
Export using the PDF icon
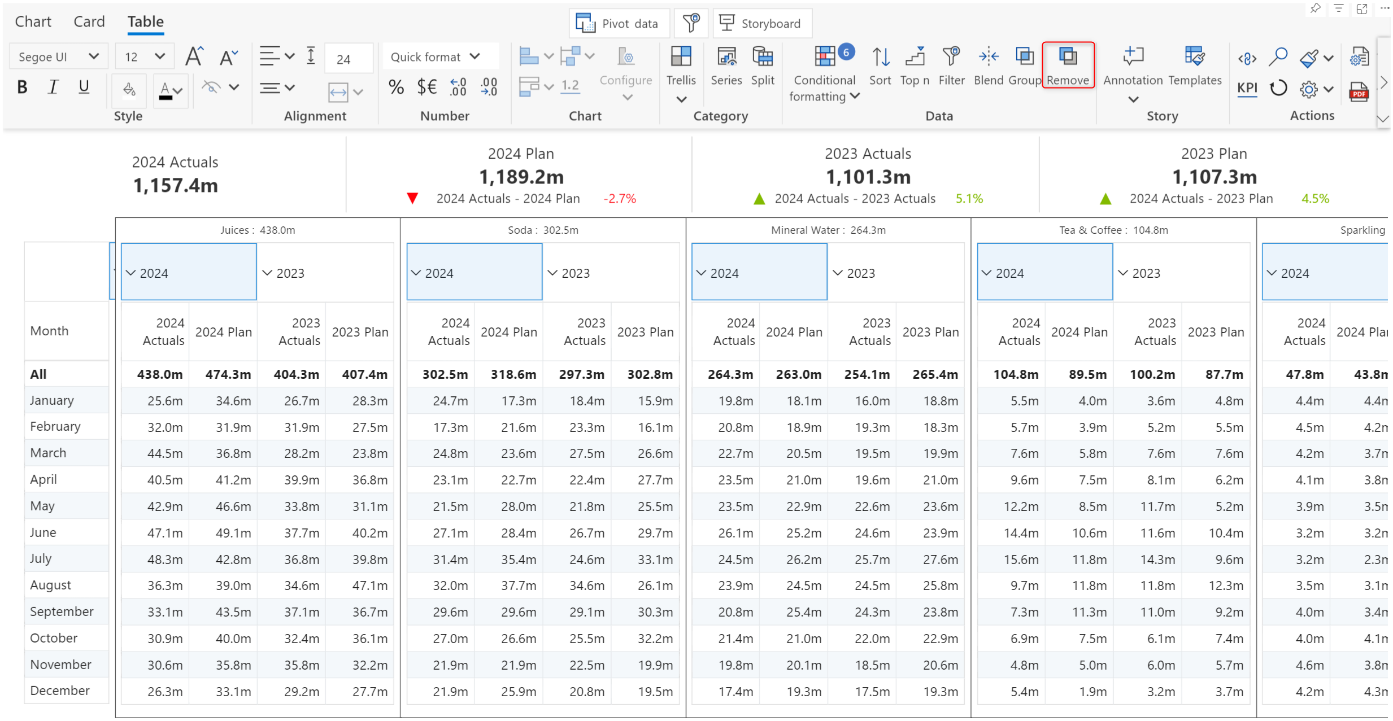tap(1359, 91)
